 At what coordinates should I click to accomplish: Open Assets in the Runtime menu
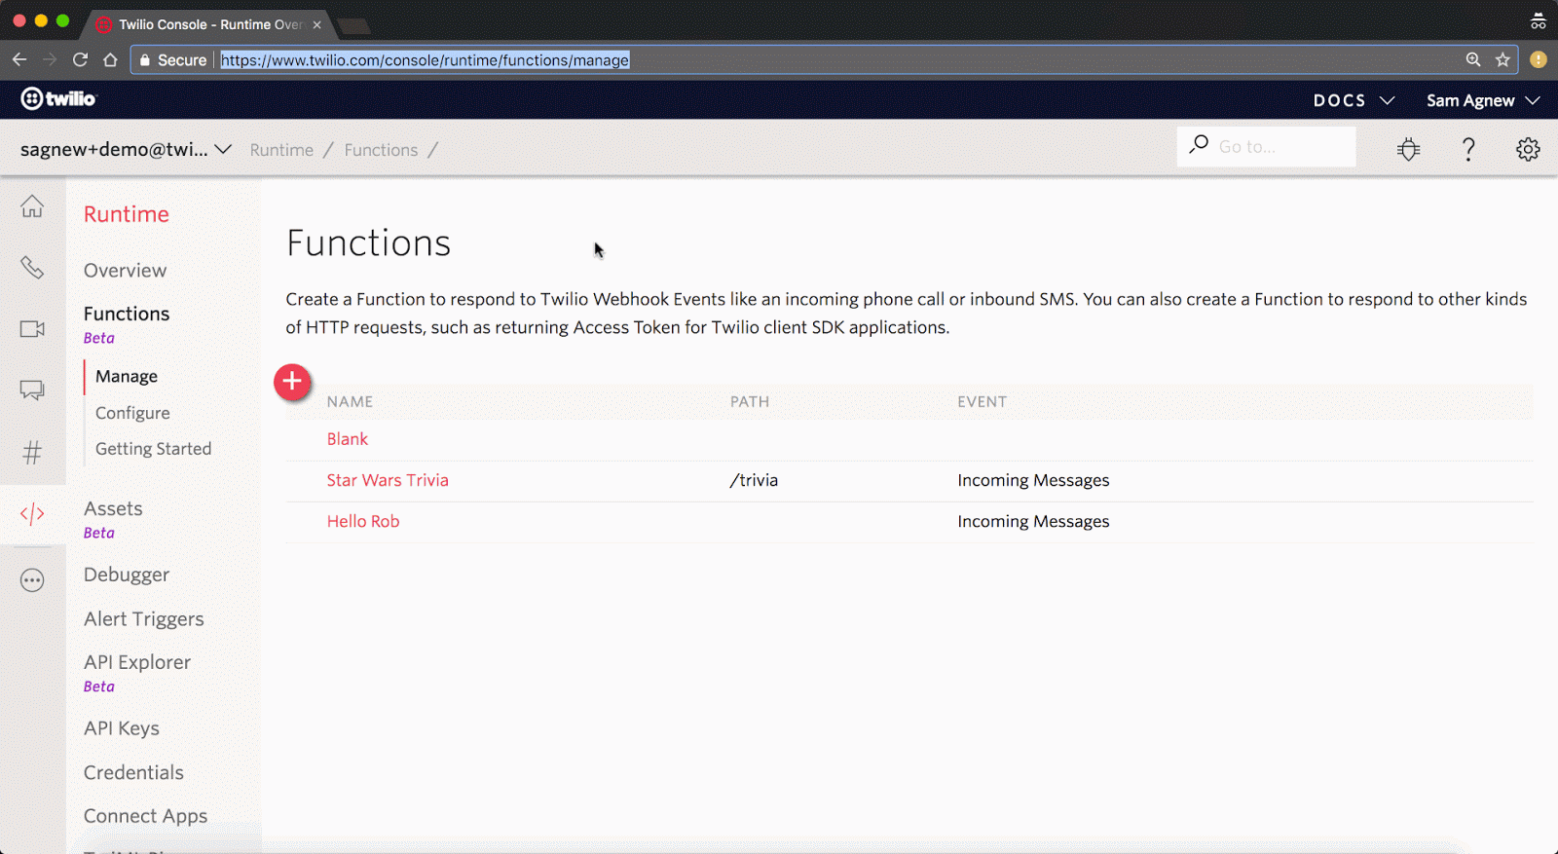113,508
